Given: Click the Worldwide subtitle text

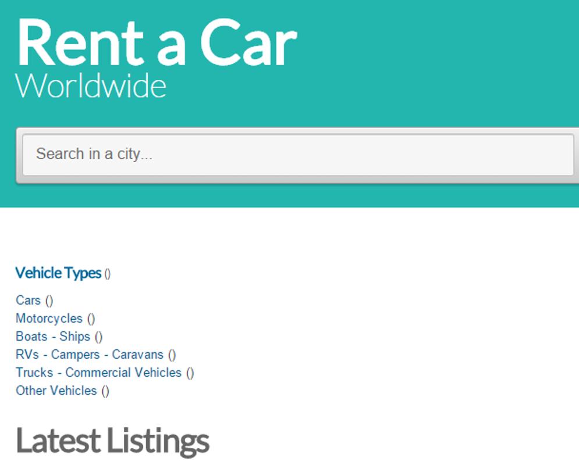Looking at the screenshot, I should coord(91,85).
